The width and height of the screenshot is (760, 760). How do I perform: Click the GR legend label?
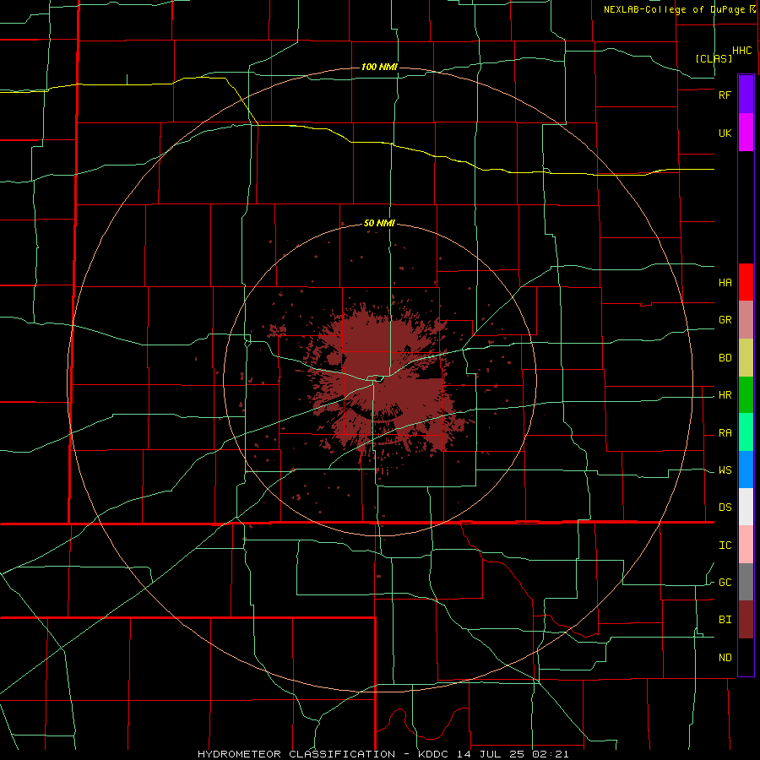(725, 320)
